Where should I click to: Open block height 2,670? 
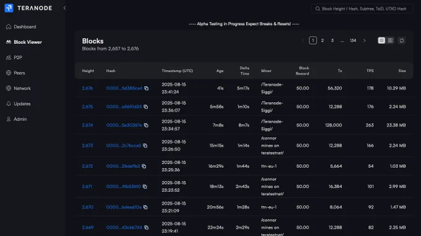87,207
